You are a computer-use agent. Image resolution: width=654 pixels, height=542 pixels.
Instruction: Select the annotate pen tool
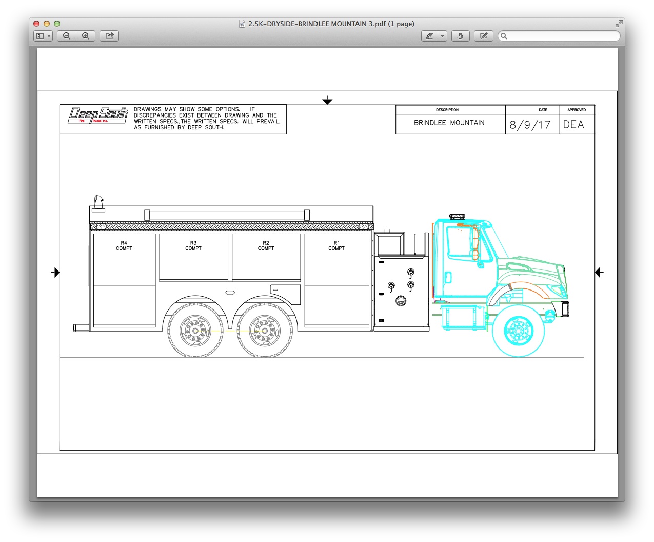coord(430,36)
